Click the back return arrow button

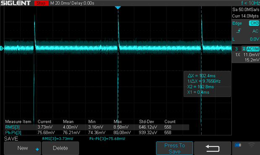click(213, 148)
